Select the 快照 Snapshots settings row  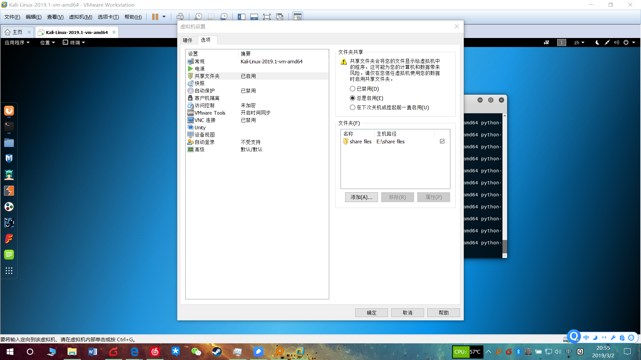[x=257, y=83]
